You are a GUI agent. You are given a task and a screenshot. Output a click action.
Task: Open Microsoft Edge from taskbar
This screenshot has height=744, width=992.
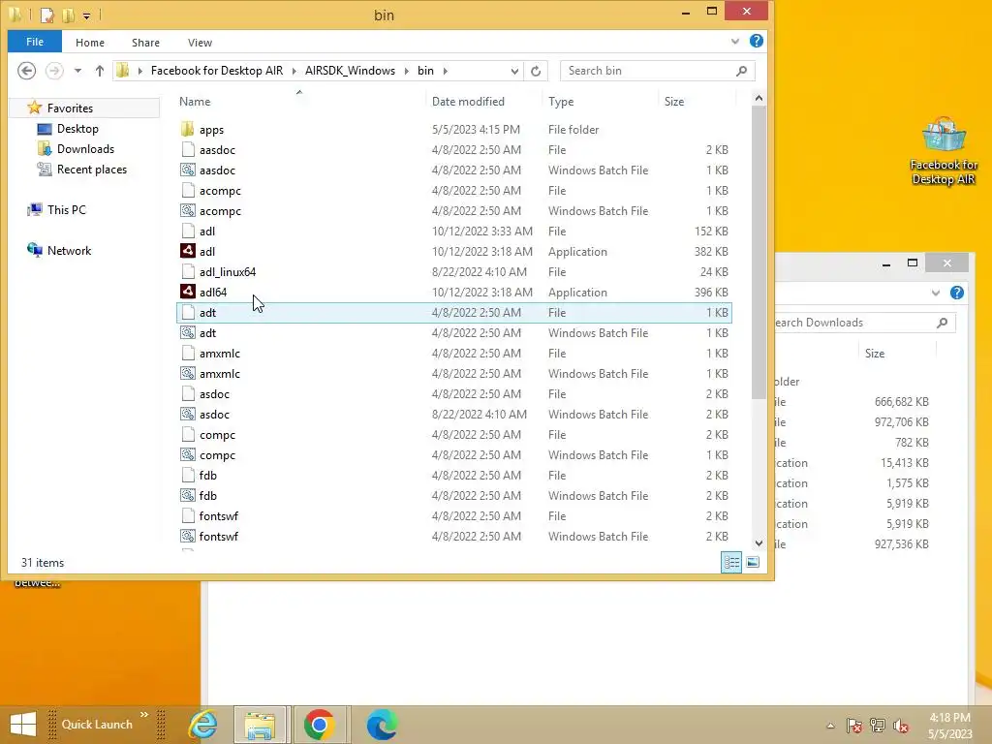click(382, 725)
